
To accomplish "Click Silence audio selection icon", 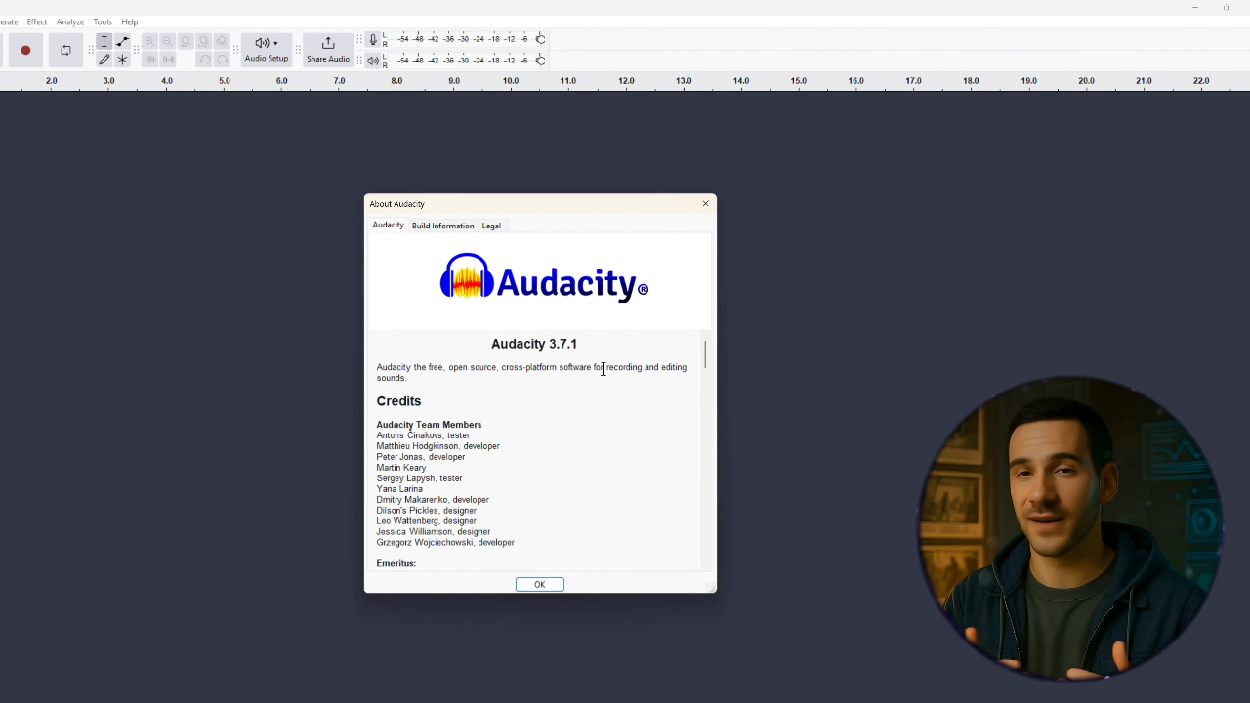I will pyautogui.click(x=168, y=60).
